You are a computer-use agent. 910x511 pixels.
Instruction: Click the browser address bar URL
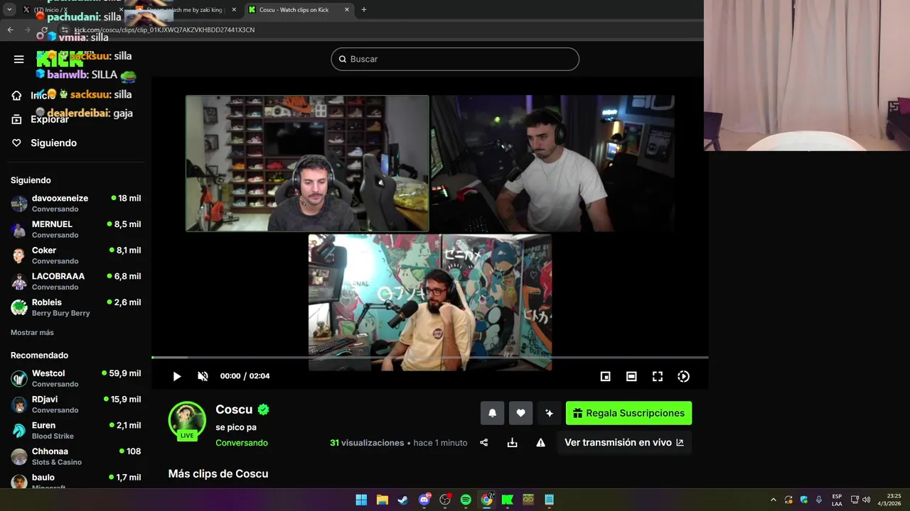164,30
